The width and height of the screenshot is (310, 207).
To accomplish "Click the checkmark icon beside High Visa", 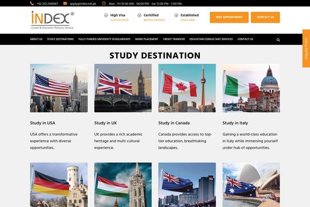I will coord(106,15).
